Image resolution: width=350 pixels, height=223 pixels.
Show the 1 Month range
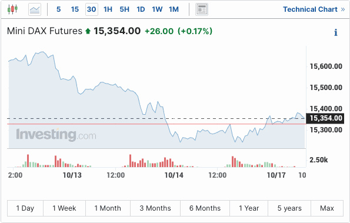tap(108, 208)
